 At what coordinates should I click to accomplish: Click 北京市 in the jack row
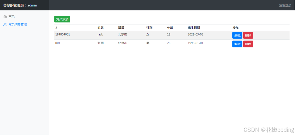click(123, 34)
